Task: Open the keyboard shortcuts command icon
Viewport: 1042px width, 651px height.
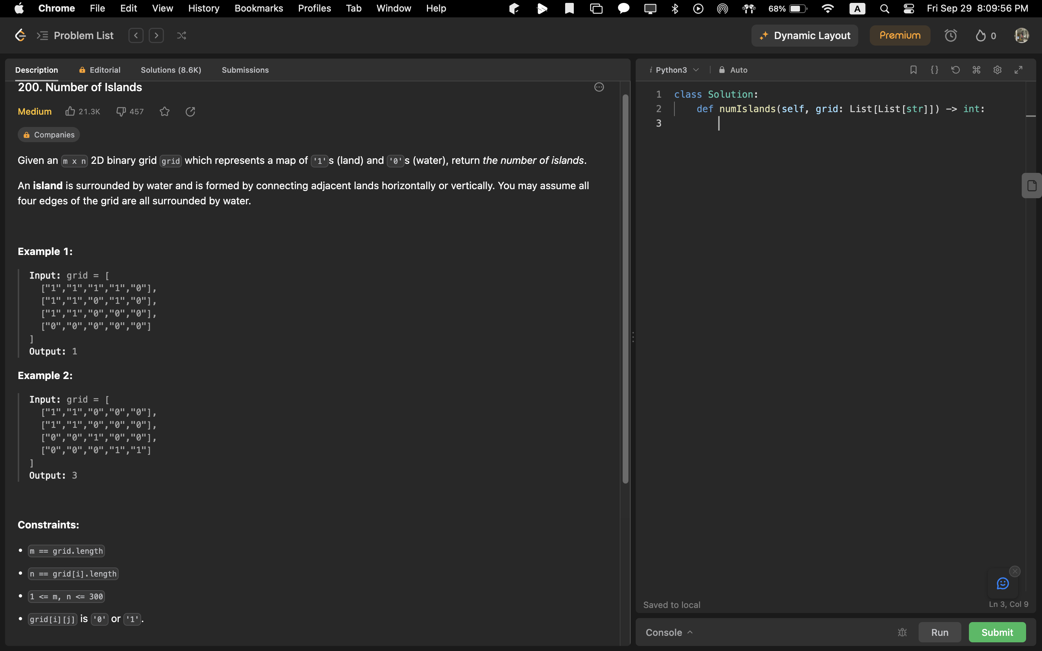Action: click(976, 70)
